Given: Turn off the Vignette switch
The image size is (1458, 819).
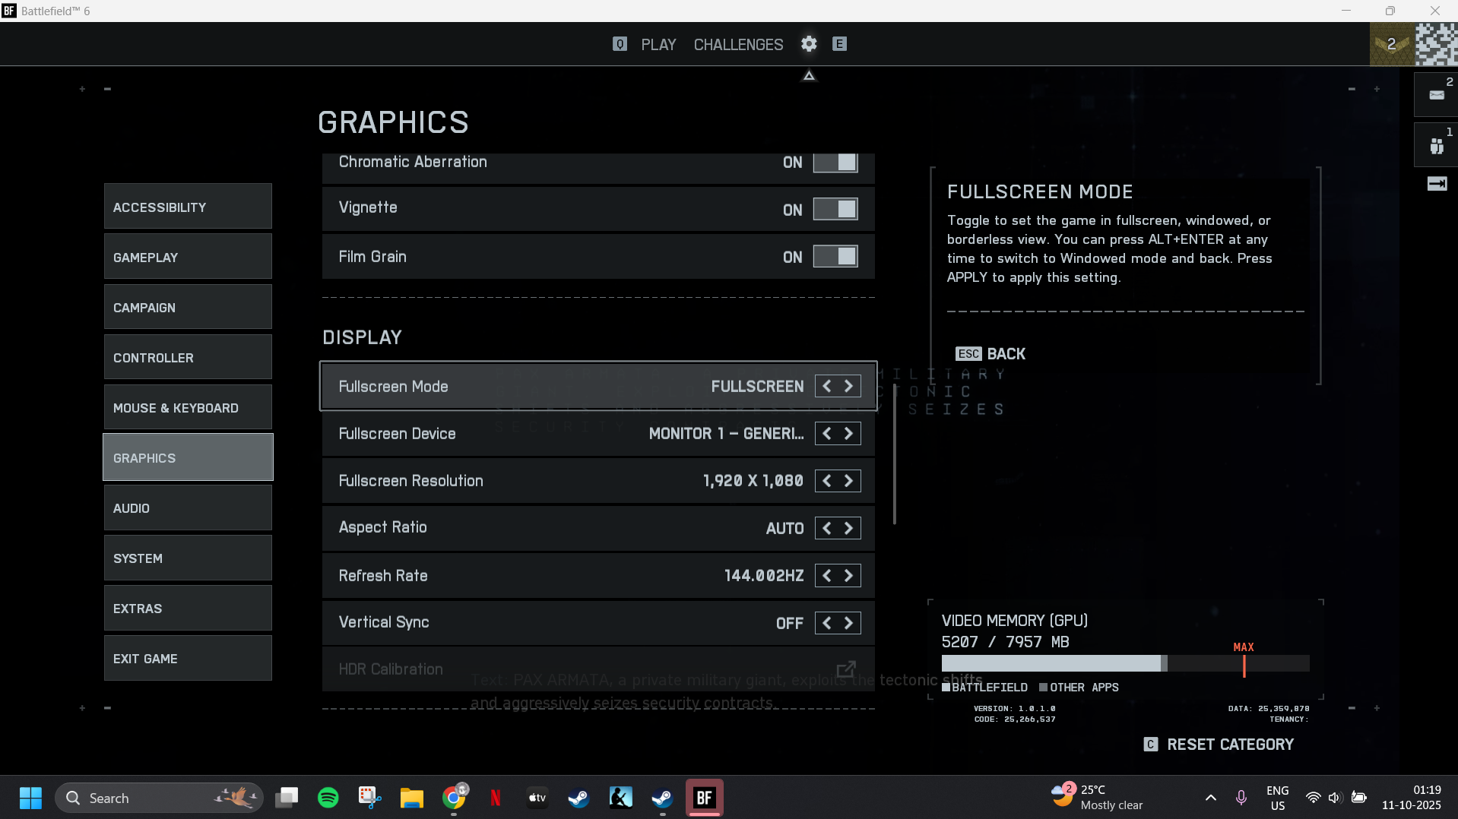Looking at the screenshot, I should coord(835,210).
